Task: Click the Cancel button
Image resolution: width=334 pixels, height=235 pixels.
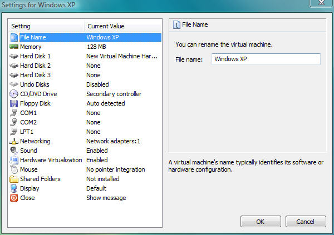Action: click(306, 222)
